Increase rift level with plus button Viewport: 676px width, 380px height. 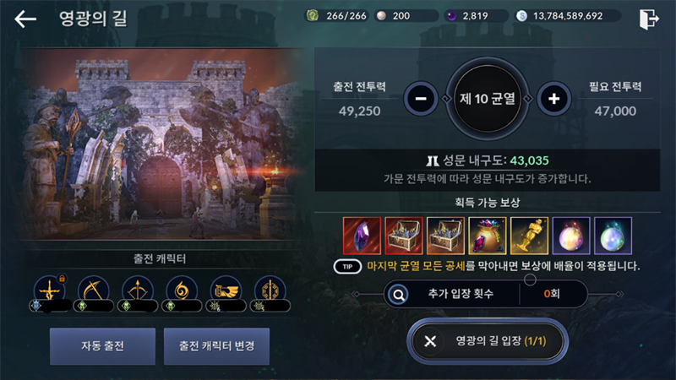point(554,99)
